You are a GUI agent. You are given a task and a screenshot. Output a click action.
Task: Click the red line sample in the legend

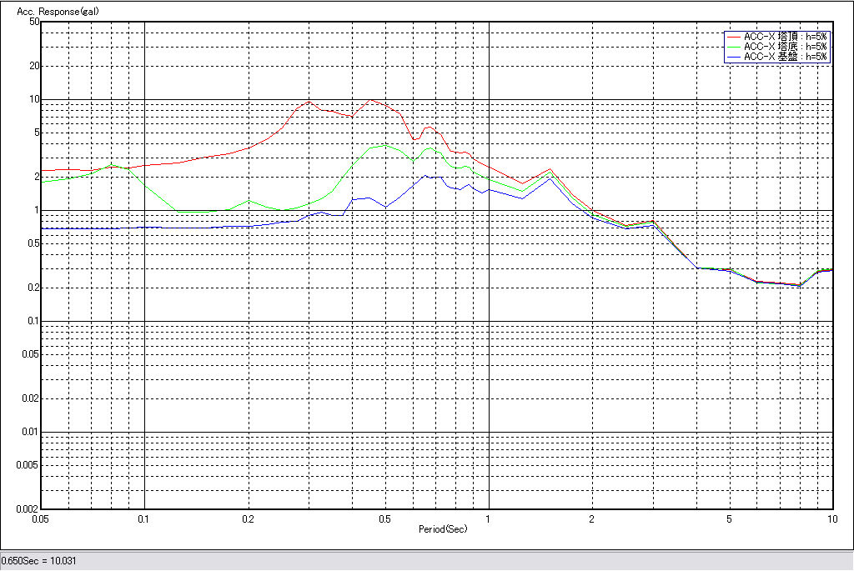[x=734, y=37]
